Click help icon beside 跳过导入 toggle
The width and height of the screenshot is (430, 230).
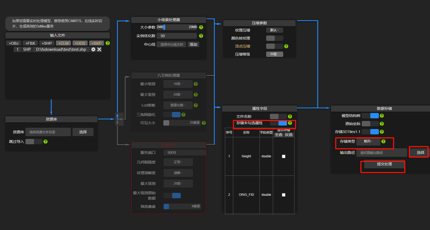point(46,142)
